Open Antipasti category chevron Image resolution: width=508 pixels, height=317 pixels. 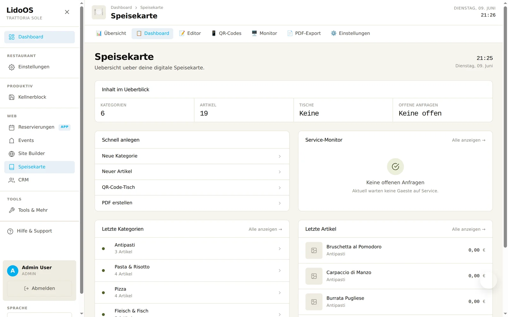(280, 249)
